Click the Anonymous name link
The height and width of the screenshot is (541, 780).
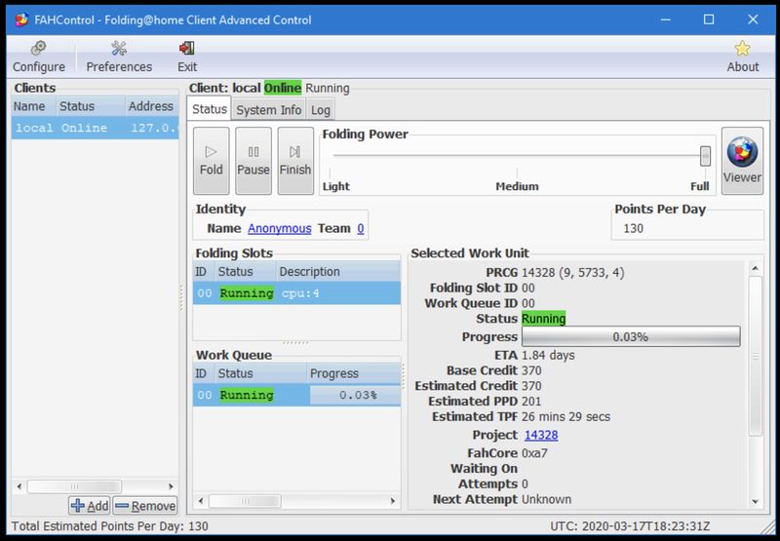pyautogui.click(x=279, y=228)
